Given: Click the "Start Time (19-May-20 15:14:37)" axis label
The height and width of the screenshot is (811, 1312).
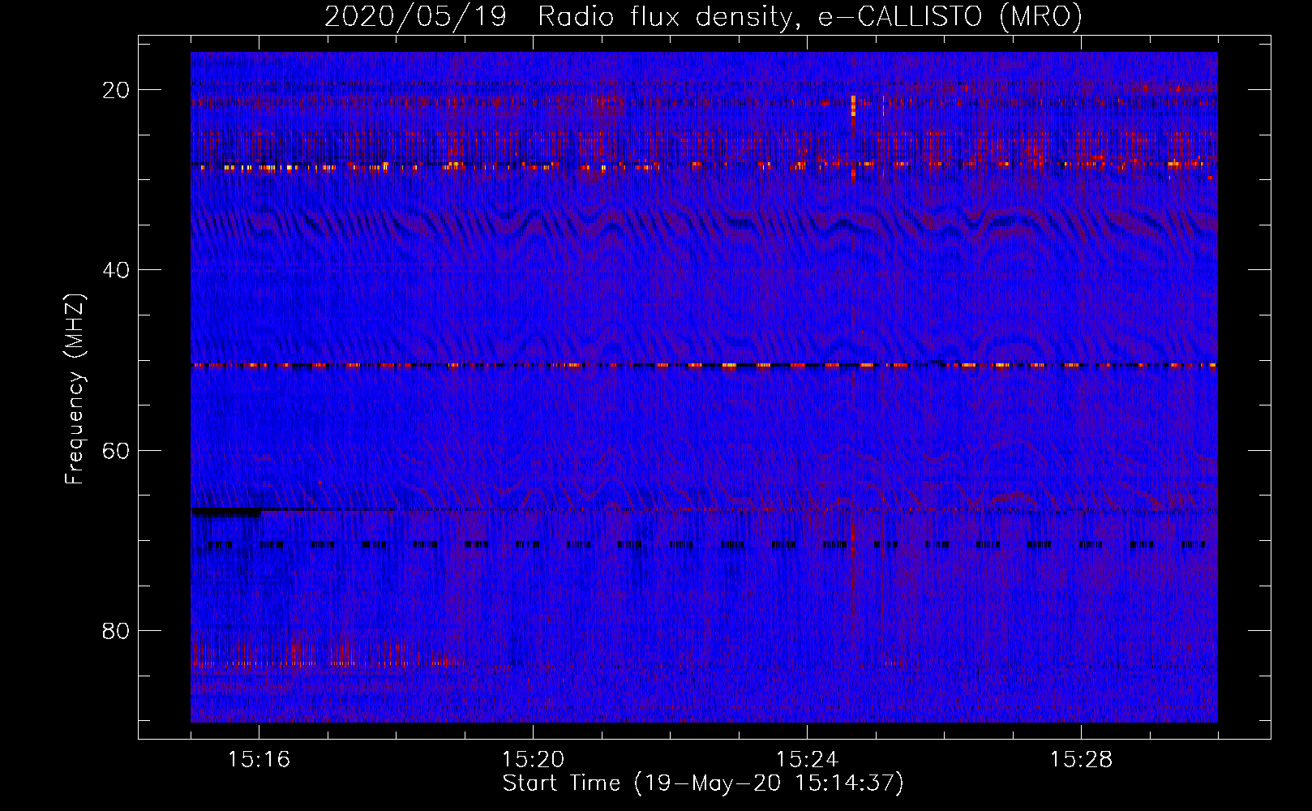Looking at the screenshot, I should pyautogui.click(x=702, y=783).
